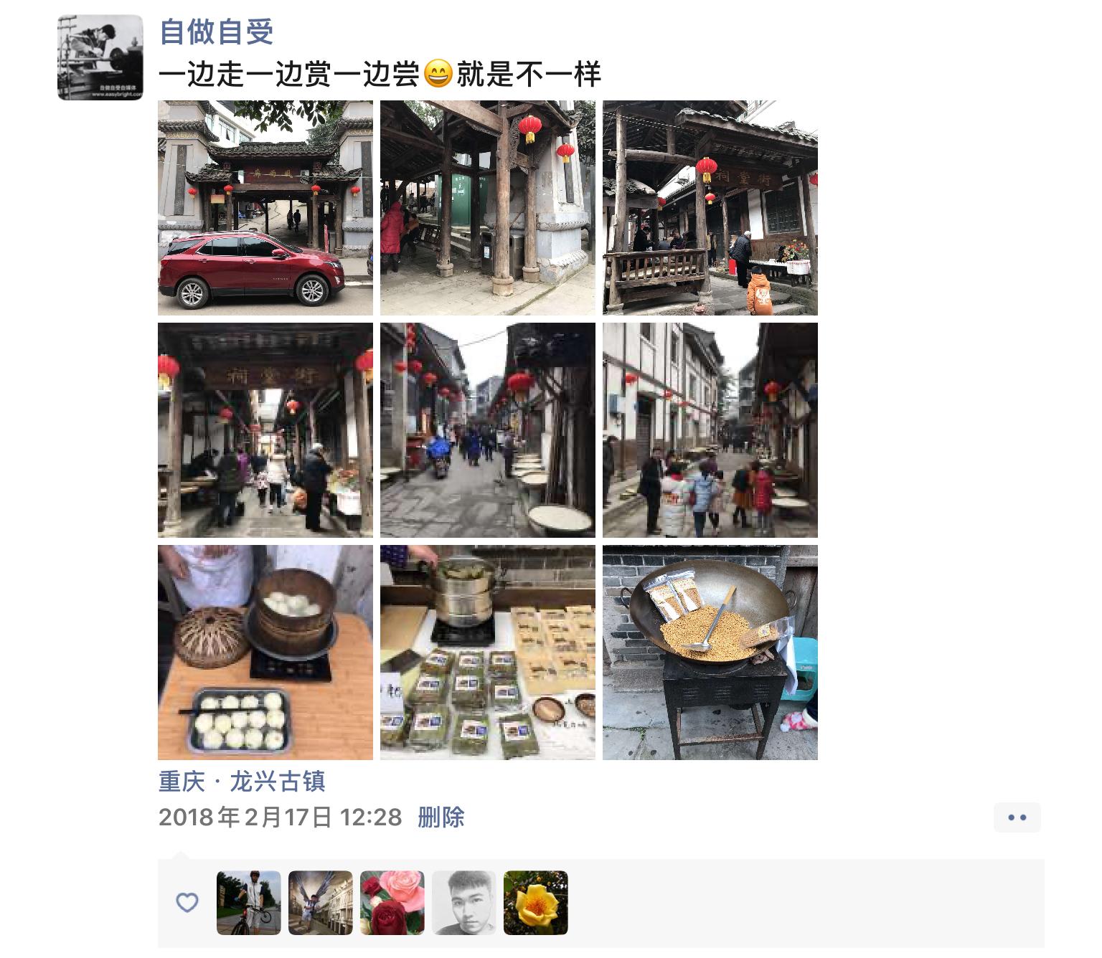Viewport: 1102px width, 958px height.
Task: Open the cyclist avatar in likes
Action: click(249, 903)
